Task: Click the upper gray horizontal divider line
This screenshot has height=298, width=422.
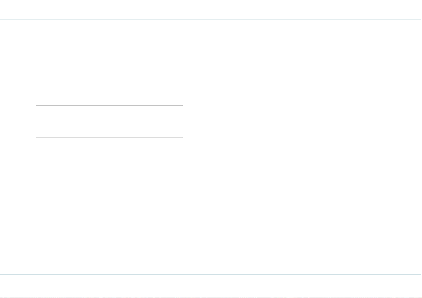Action: coord(109,105)
